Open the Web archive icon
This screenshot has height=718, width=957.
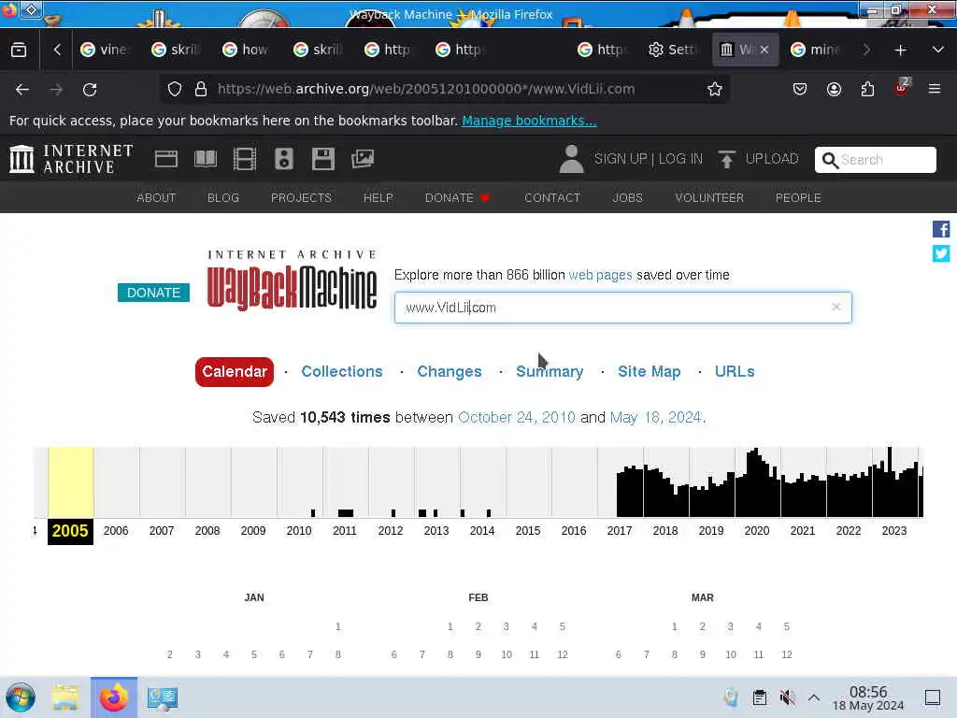click(166, 159)
